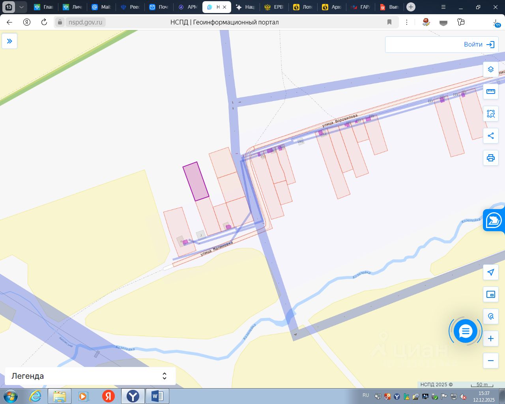Bookmark this page
The image size is (505, 404).
[x=389, y=22]
